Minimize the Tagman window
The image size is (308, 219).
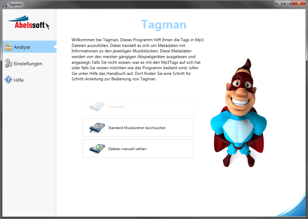[x=280, y=3]
